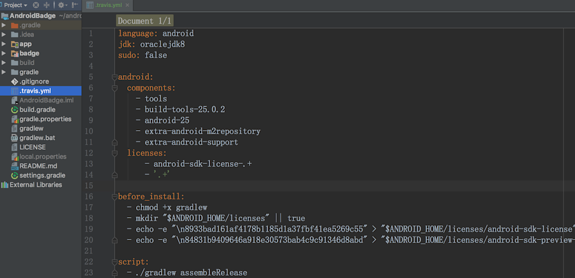
Task: Expand the badge module
Action: [x=4, y=53]
